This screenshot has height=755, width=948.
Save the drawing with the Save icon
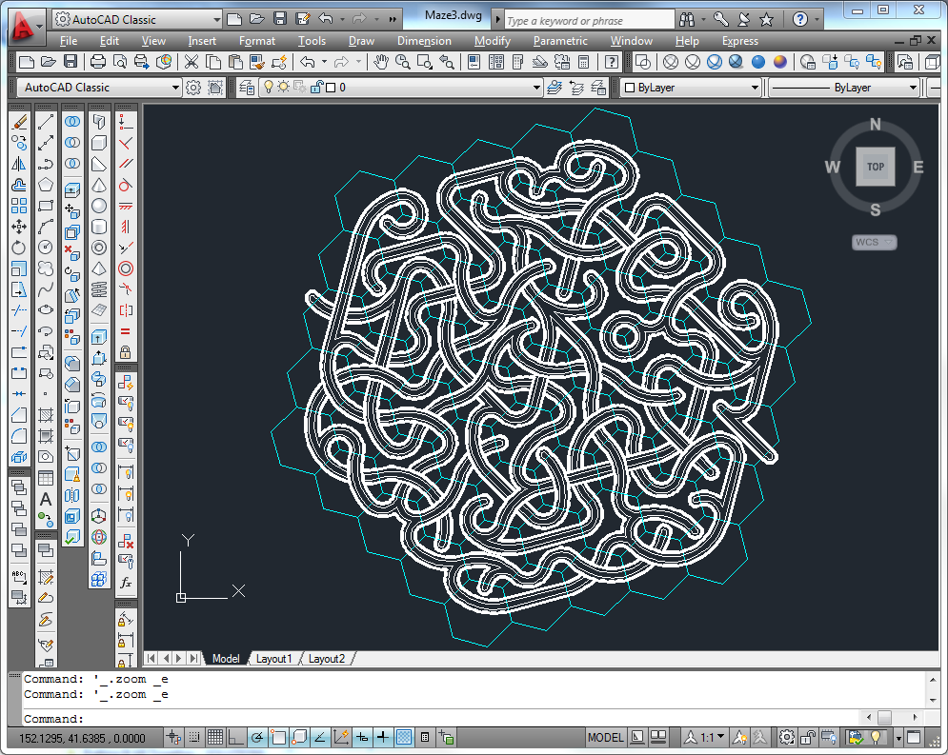point(70,61)
